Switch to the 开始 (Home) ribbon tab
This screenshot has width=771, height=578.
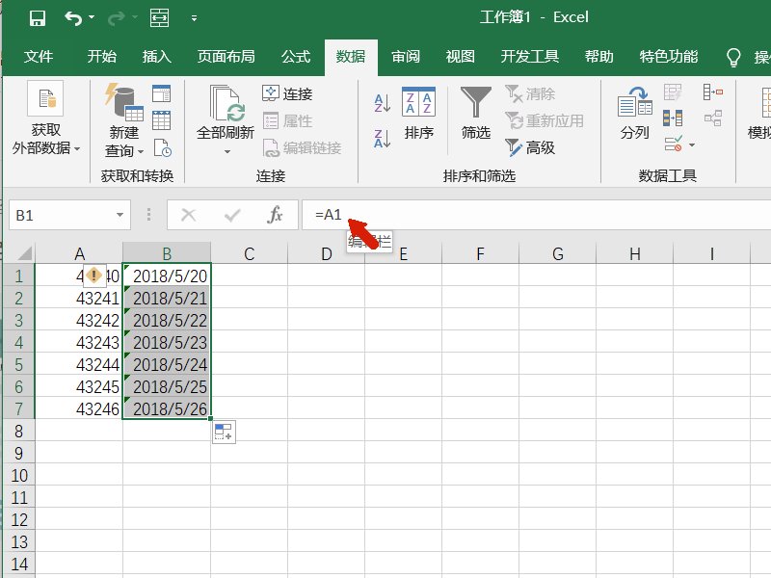tap(100, 56)
